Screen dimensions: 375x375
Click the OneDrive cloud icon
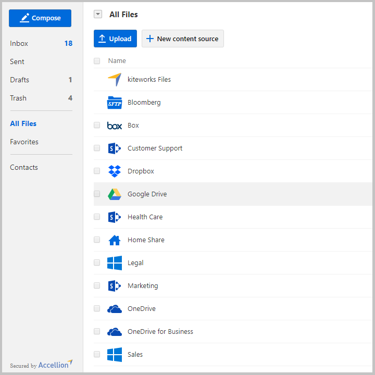pyautogui.click(x=115, y=309)
